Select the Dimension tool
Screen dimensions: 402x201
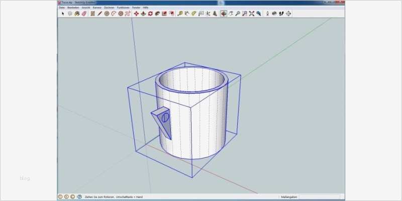[187, 14]
